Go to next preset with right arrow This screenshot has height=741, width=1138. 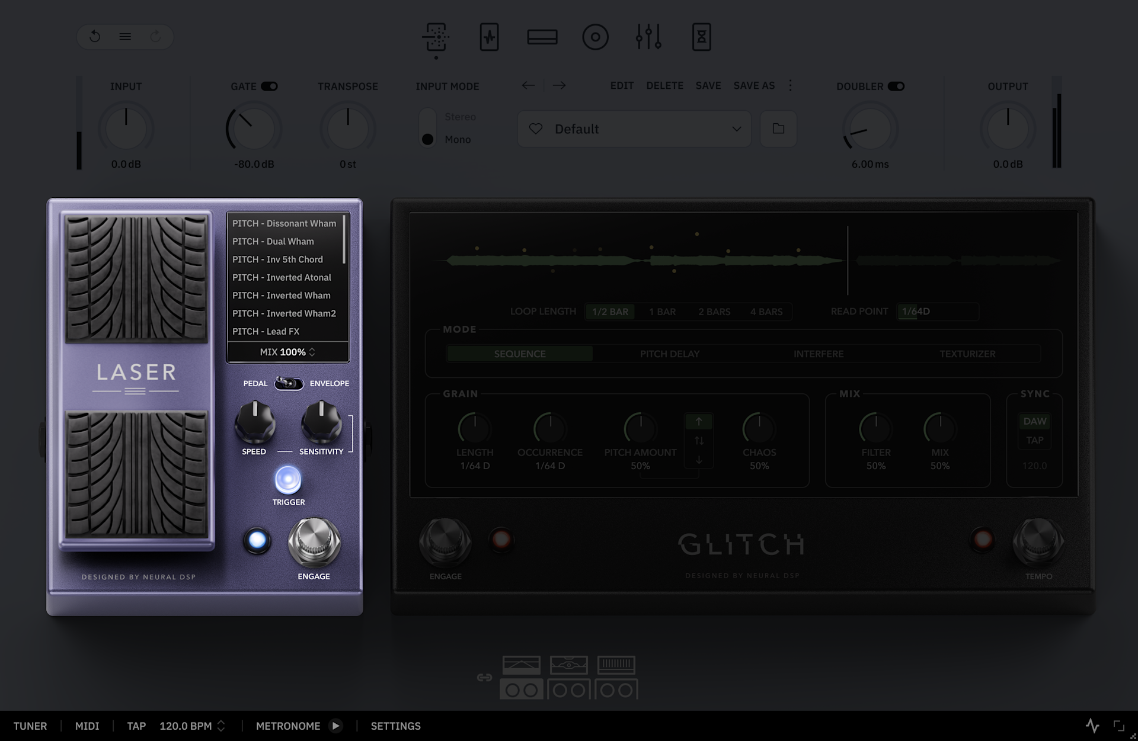(559, 85)
